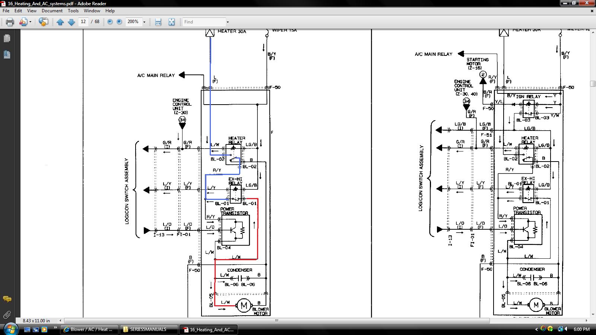Click the horizontal scrollbar thumb
Image resolution: width=596 pixels, height=335 pixels.
coord(276,320)
